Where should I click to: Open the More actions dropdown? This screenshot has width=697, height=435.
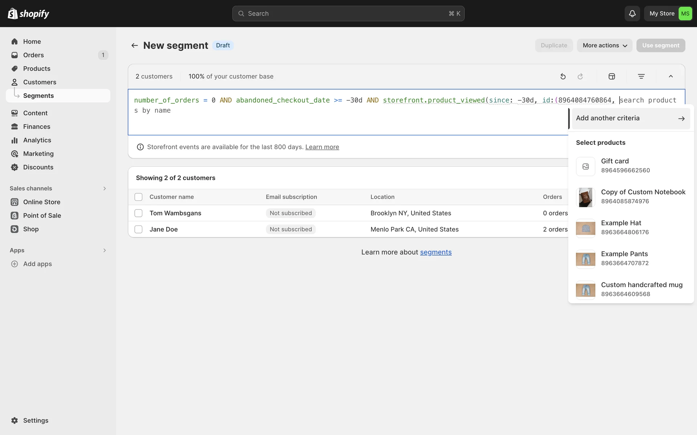604,45
